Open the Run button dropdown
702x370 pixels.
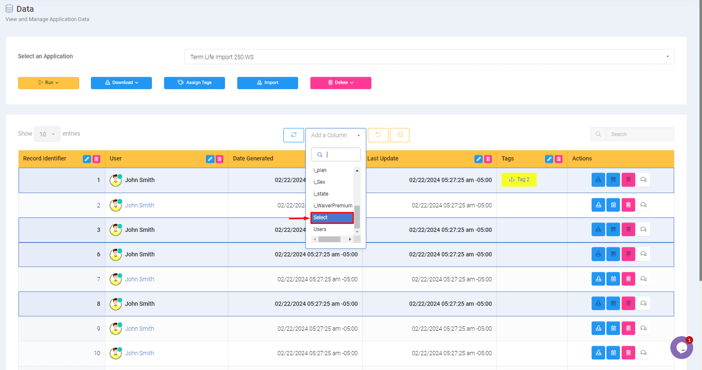[x=48, y=83]
